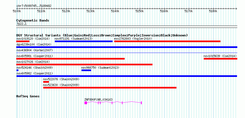This screenshot has width=245, height=118.
Task: Open the nsv605981 (Cooper2011) label
Action: pos(35,56)
